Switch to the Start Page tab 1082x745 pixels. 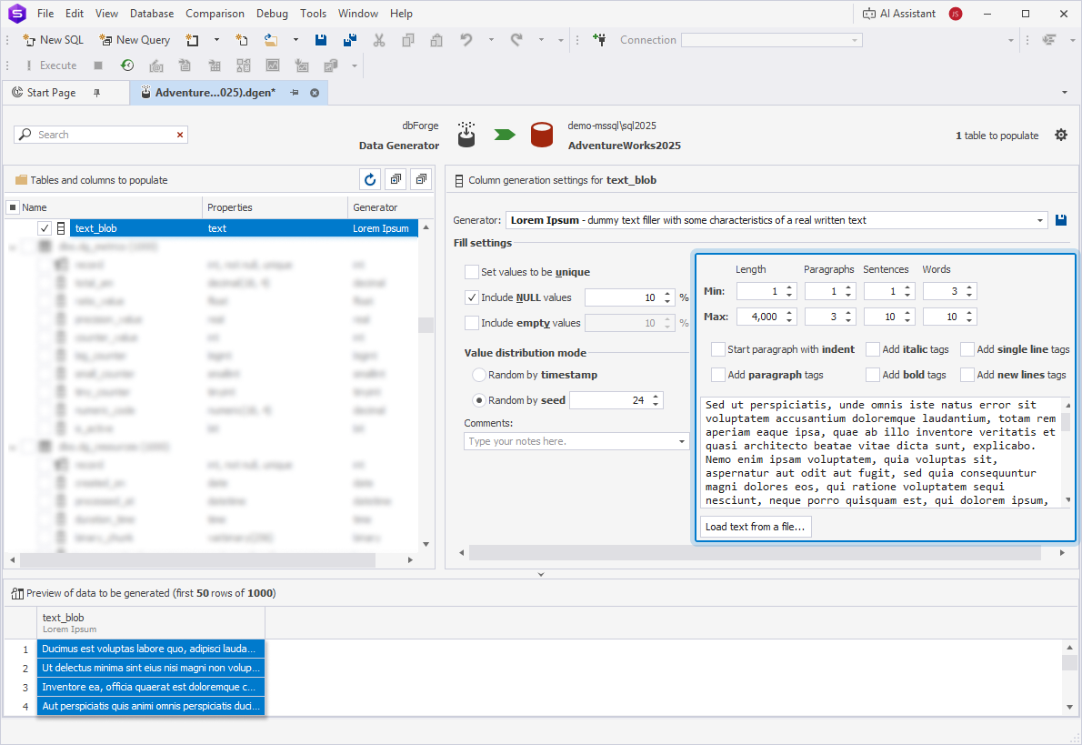coord(52,93)
